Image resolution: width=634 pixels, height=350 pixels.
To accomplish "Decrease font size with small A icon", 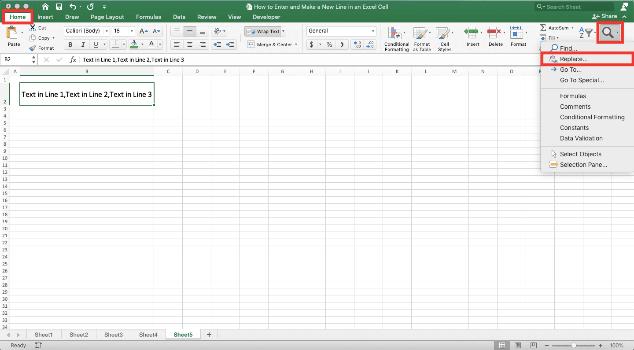I will pyautogui.click(x=157, y=31).
